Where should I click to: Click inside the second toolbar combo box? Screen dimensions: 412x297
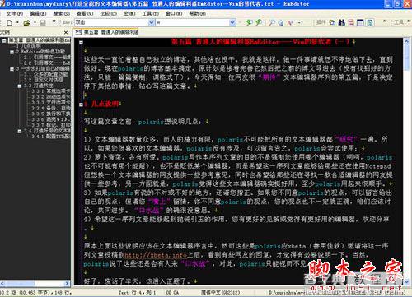point(193,22)
